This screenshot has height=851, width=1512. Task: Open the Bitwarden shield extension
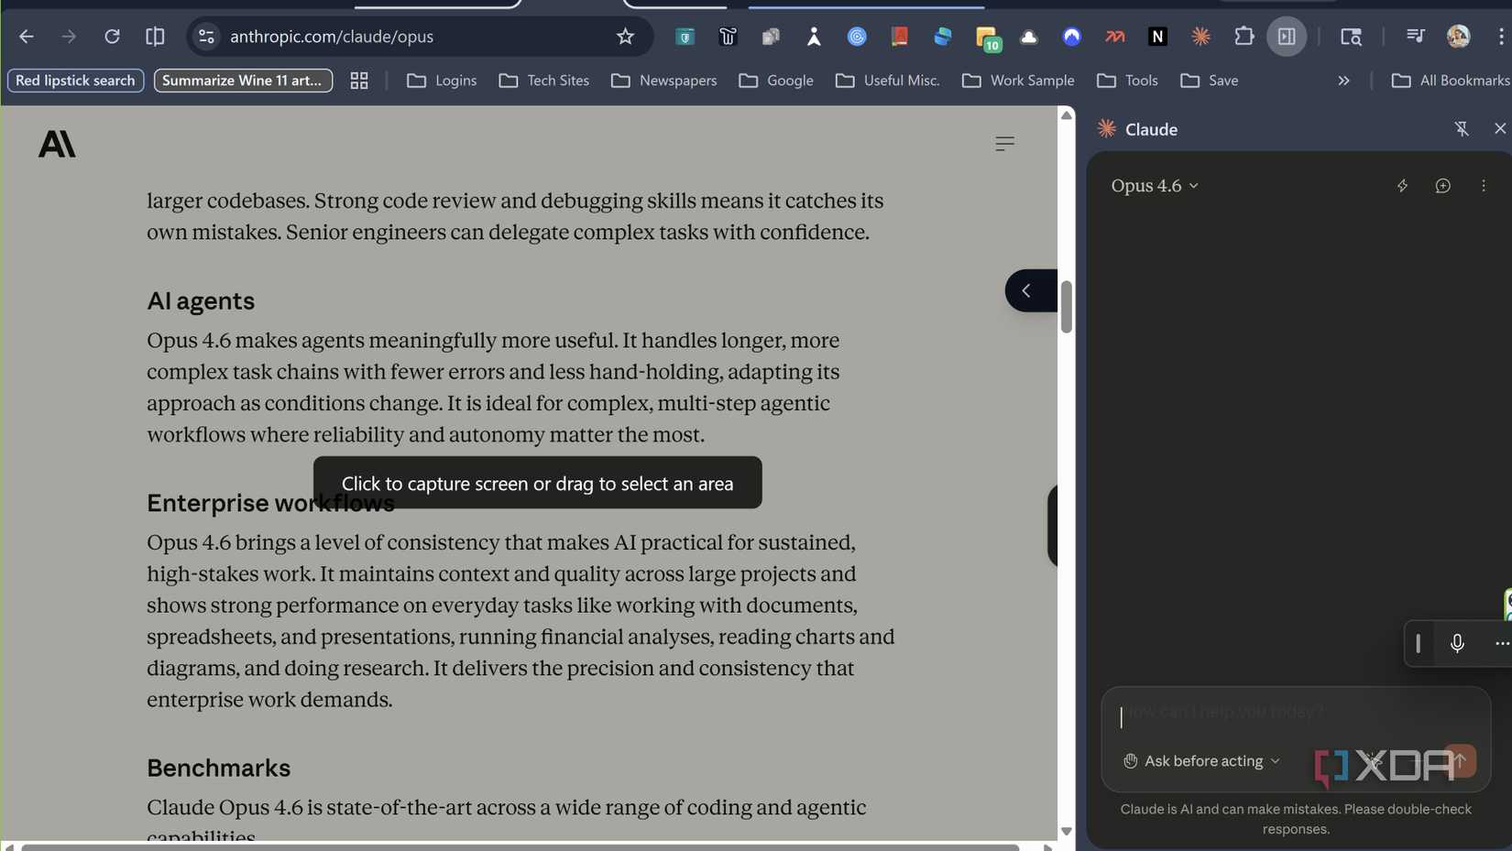pyautogui.click(x=685, y=37)
